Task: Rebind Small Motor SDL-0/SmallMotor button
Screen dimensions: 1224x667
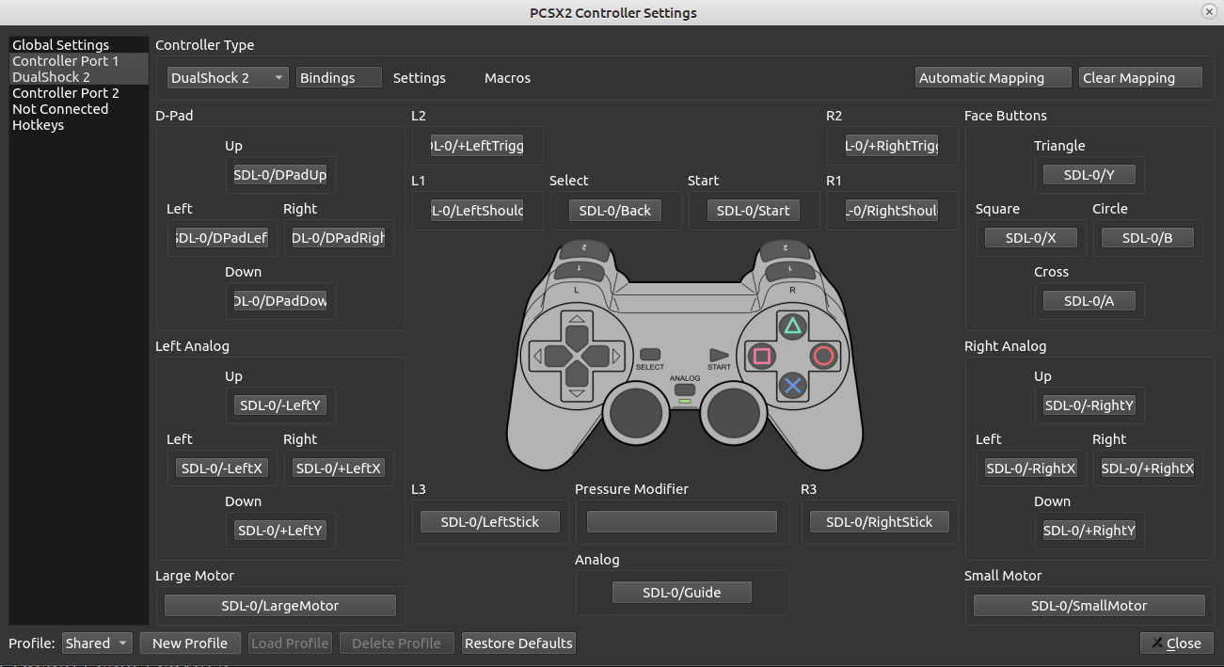Action: (1089, 606)
